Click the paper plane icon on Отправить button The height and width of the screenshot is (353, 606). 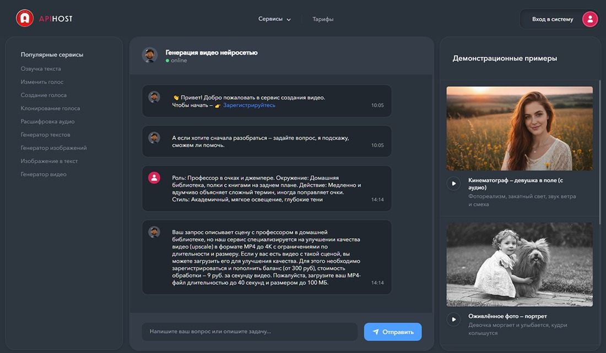376,332
